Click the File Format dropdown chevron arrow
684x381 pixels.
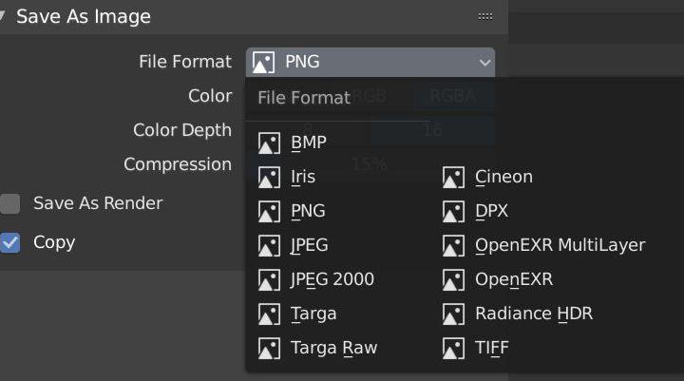[x=485, y=63]
